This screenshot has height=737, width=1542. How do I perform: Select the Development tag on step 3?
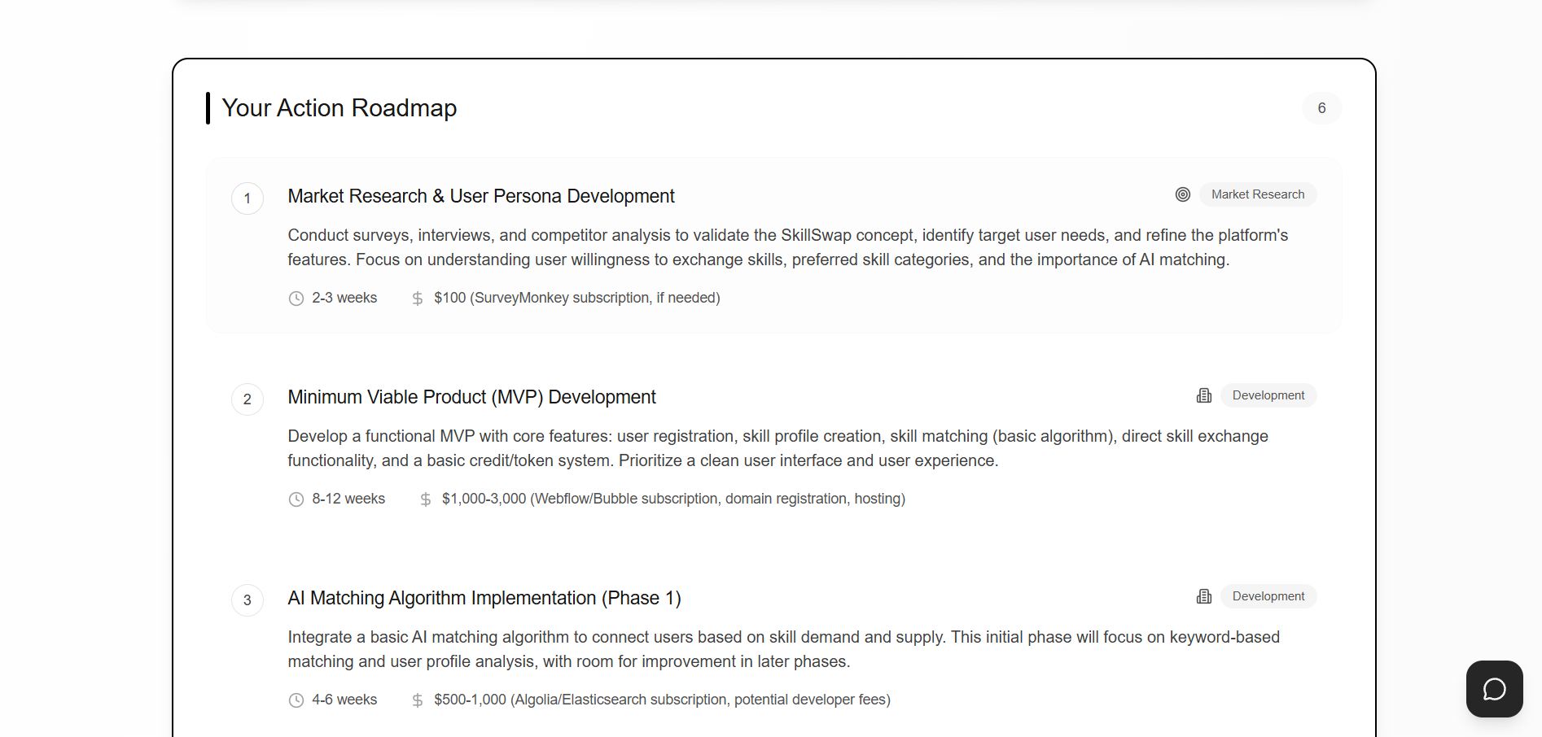[1268, 596]
